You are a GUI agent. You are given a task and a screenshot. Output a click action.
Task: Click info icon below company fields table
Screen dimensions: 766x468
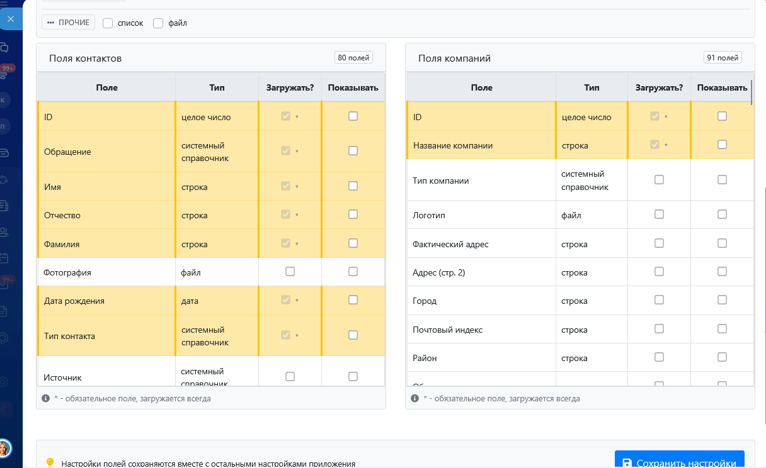[x=415, y=398]
